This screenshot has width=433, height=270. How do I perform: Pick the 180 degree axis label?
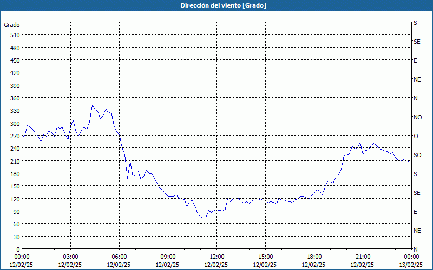coord(15,174)
